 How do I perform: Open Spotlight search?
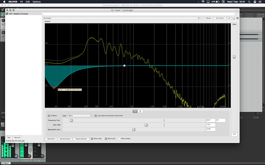point(249,2)
